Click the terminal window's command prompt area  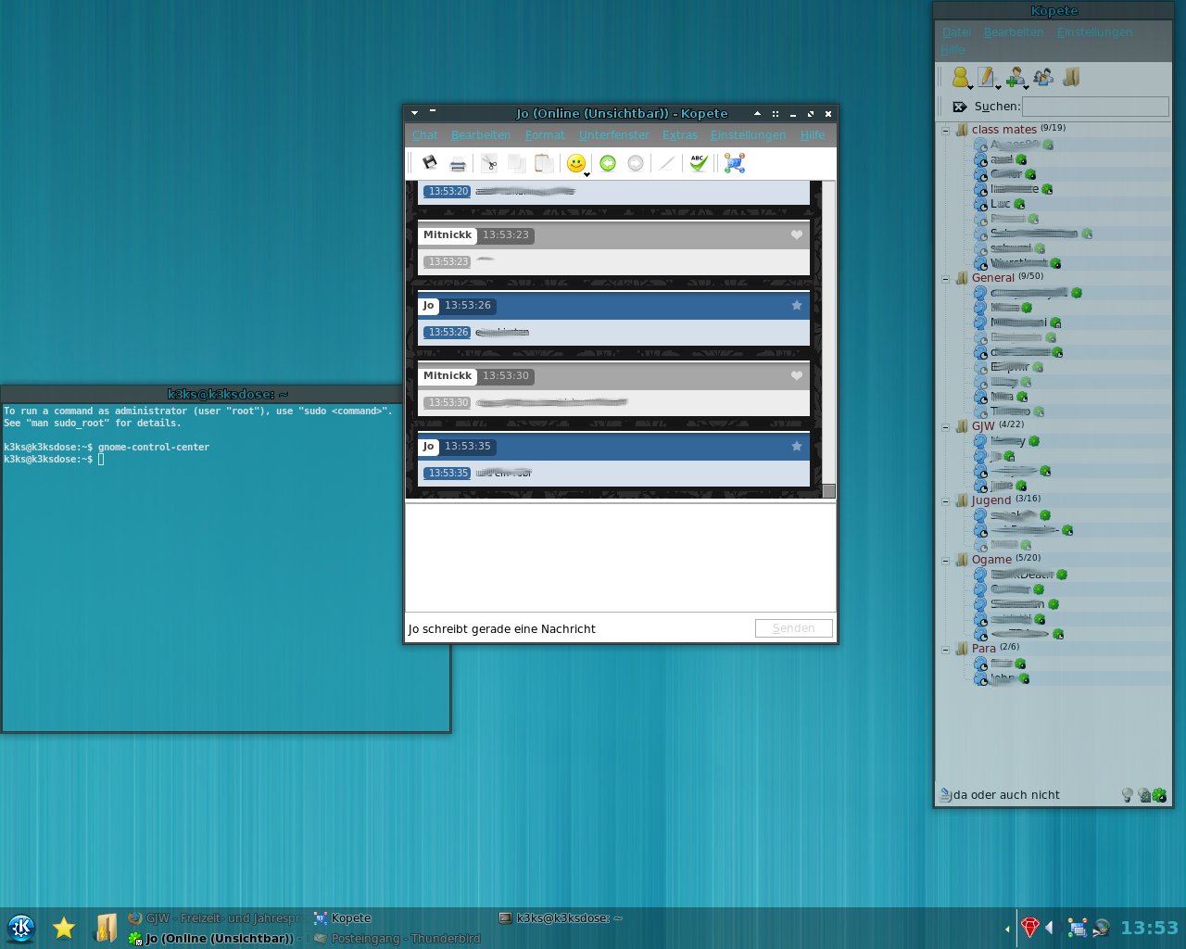[226, 567]
